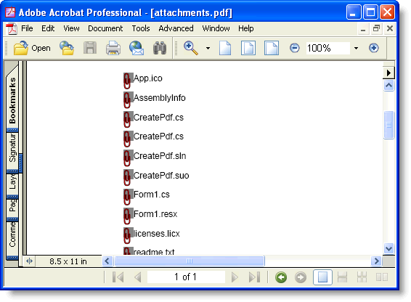This screenshot has width=411, height=302.
Task: Click the Email globe envelope icon
Action: click(137, 48)
